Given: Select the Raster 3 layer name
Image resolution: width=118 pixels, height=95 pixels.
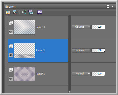Looking at the screenshot, I should [40, 27].
